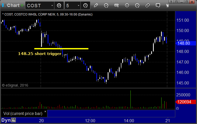This screenshot has height=124, width=197.
Task: Click the GET tools icon
Action: (116, 5)
